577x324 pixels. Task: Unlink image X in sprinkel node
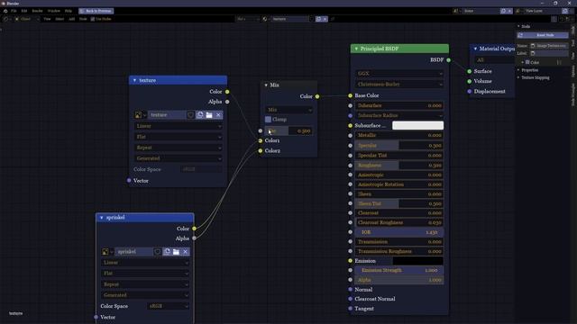pyautogui.click(x=185, y=252)
